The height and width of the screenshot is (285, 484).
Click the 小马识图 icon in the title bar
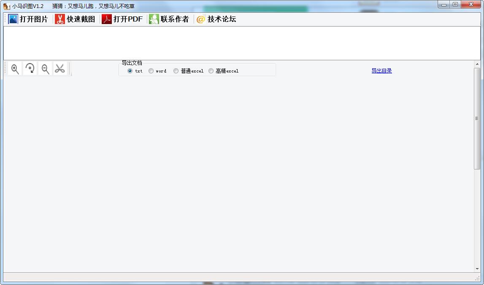coord(6,6)
